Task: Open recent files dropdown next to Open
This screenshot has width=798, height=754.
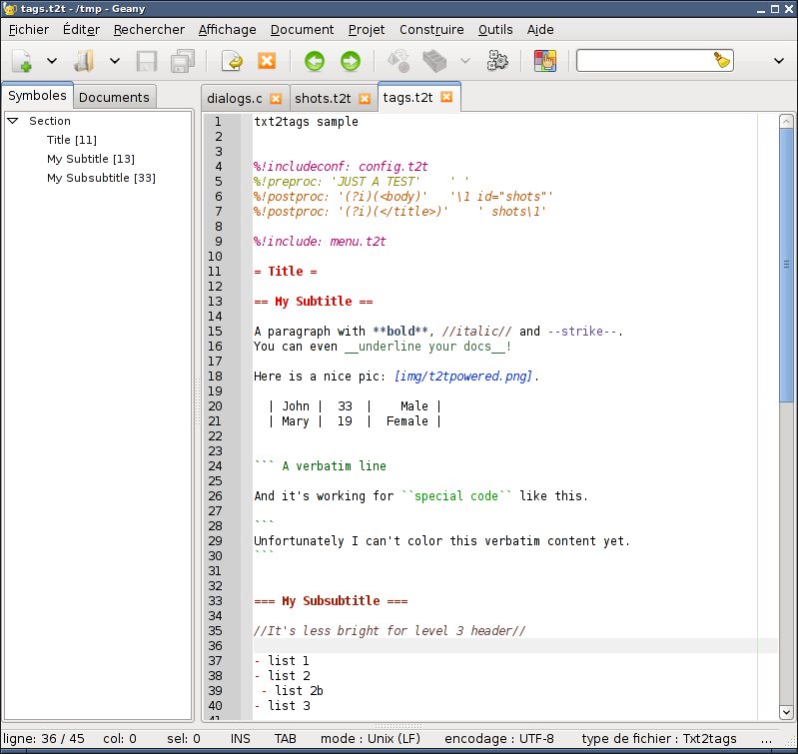Action: (x=115, y=61)
